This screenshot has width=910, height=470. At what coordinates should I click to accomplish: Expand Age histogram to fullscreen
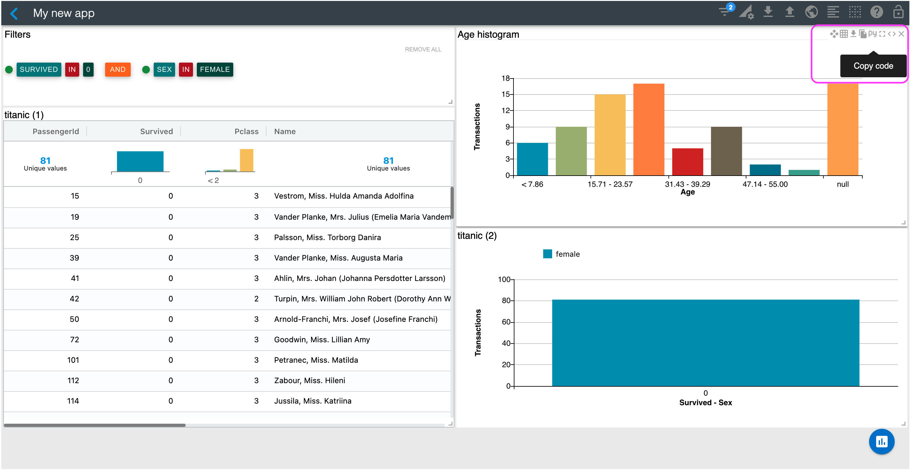click(x=883, y=34)
